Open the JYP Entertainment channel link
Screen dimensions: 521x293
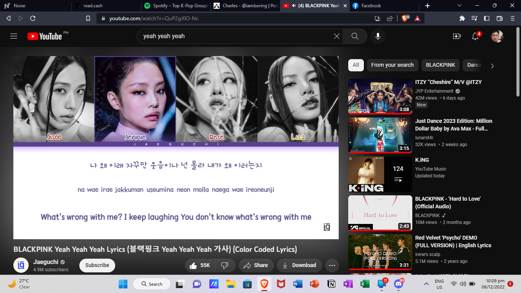434,91
